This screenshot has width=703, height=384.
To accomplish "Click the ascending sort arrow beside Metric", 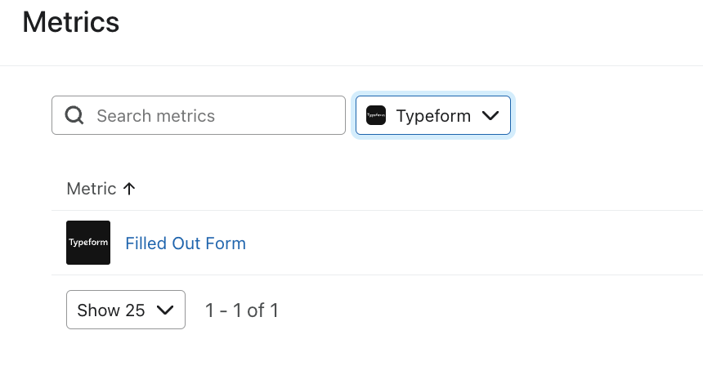I will point(128,189).
